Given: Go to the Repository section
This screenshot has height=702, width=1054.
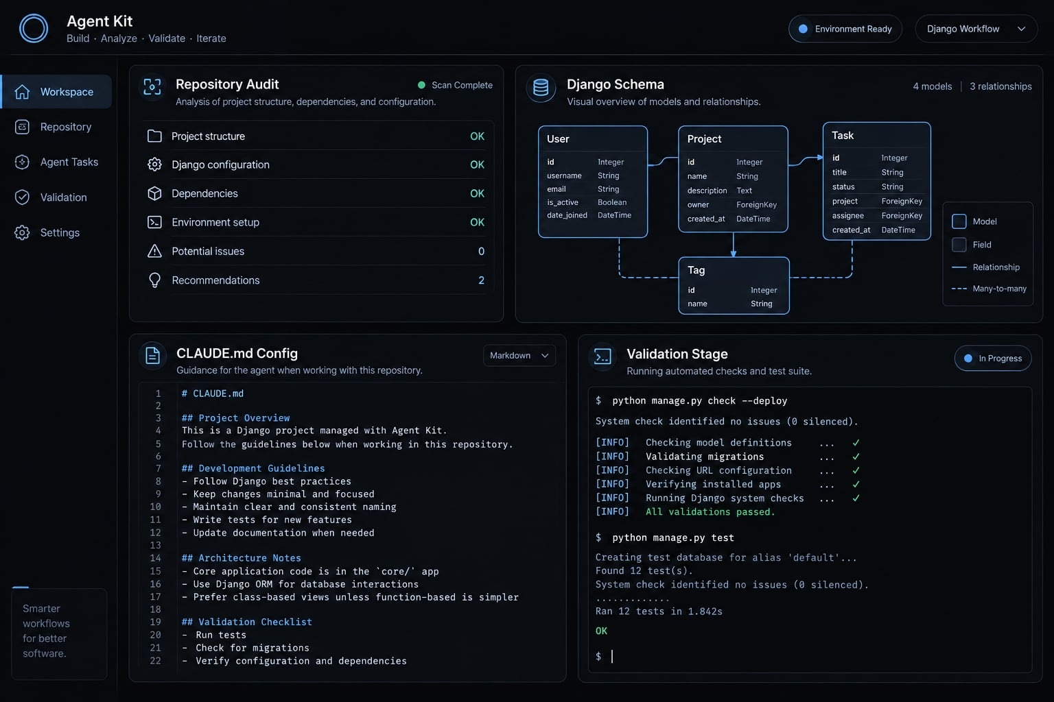Looking at the screenshot, I should click(x=56, y=127).
